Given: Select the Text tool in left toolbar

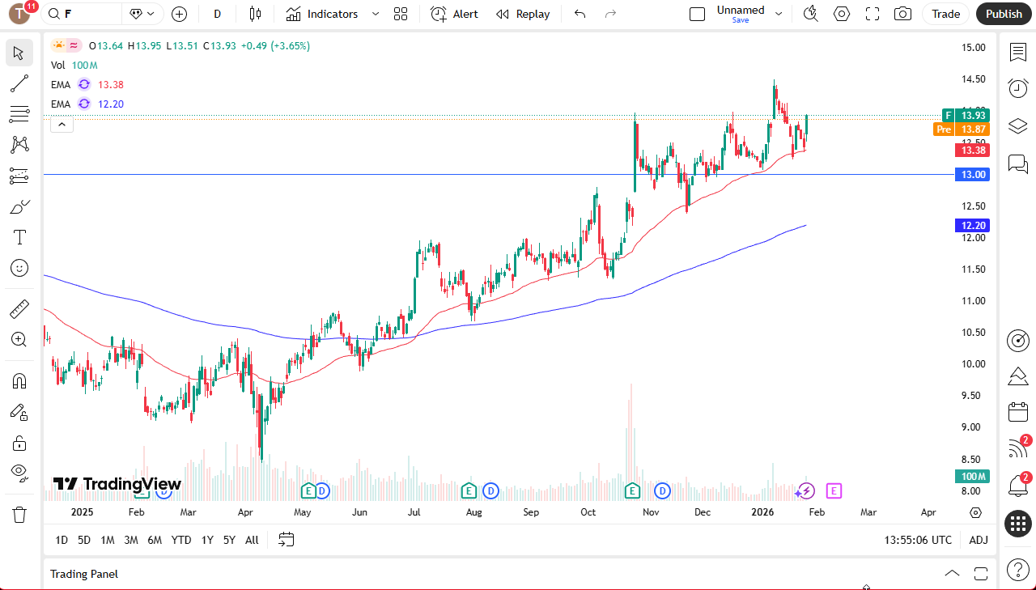Looking at the screenshot, I should coord(19,237).
